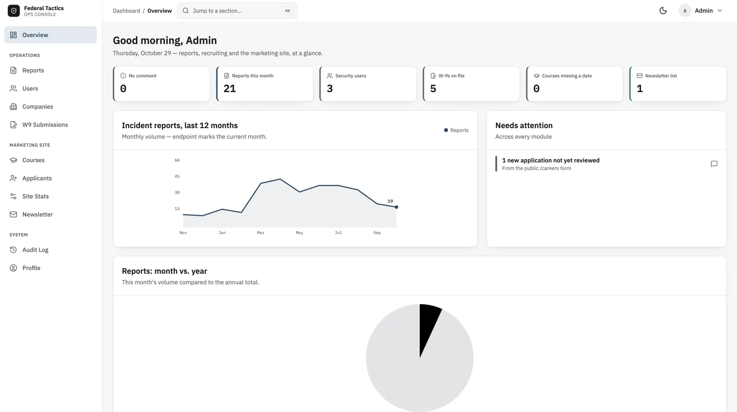This screenshot has width=737, height=412.
Task: Click the "Reports: month vs. year" title
Action: click(x=164, y=271)
